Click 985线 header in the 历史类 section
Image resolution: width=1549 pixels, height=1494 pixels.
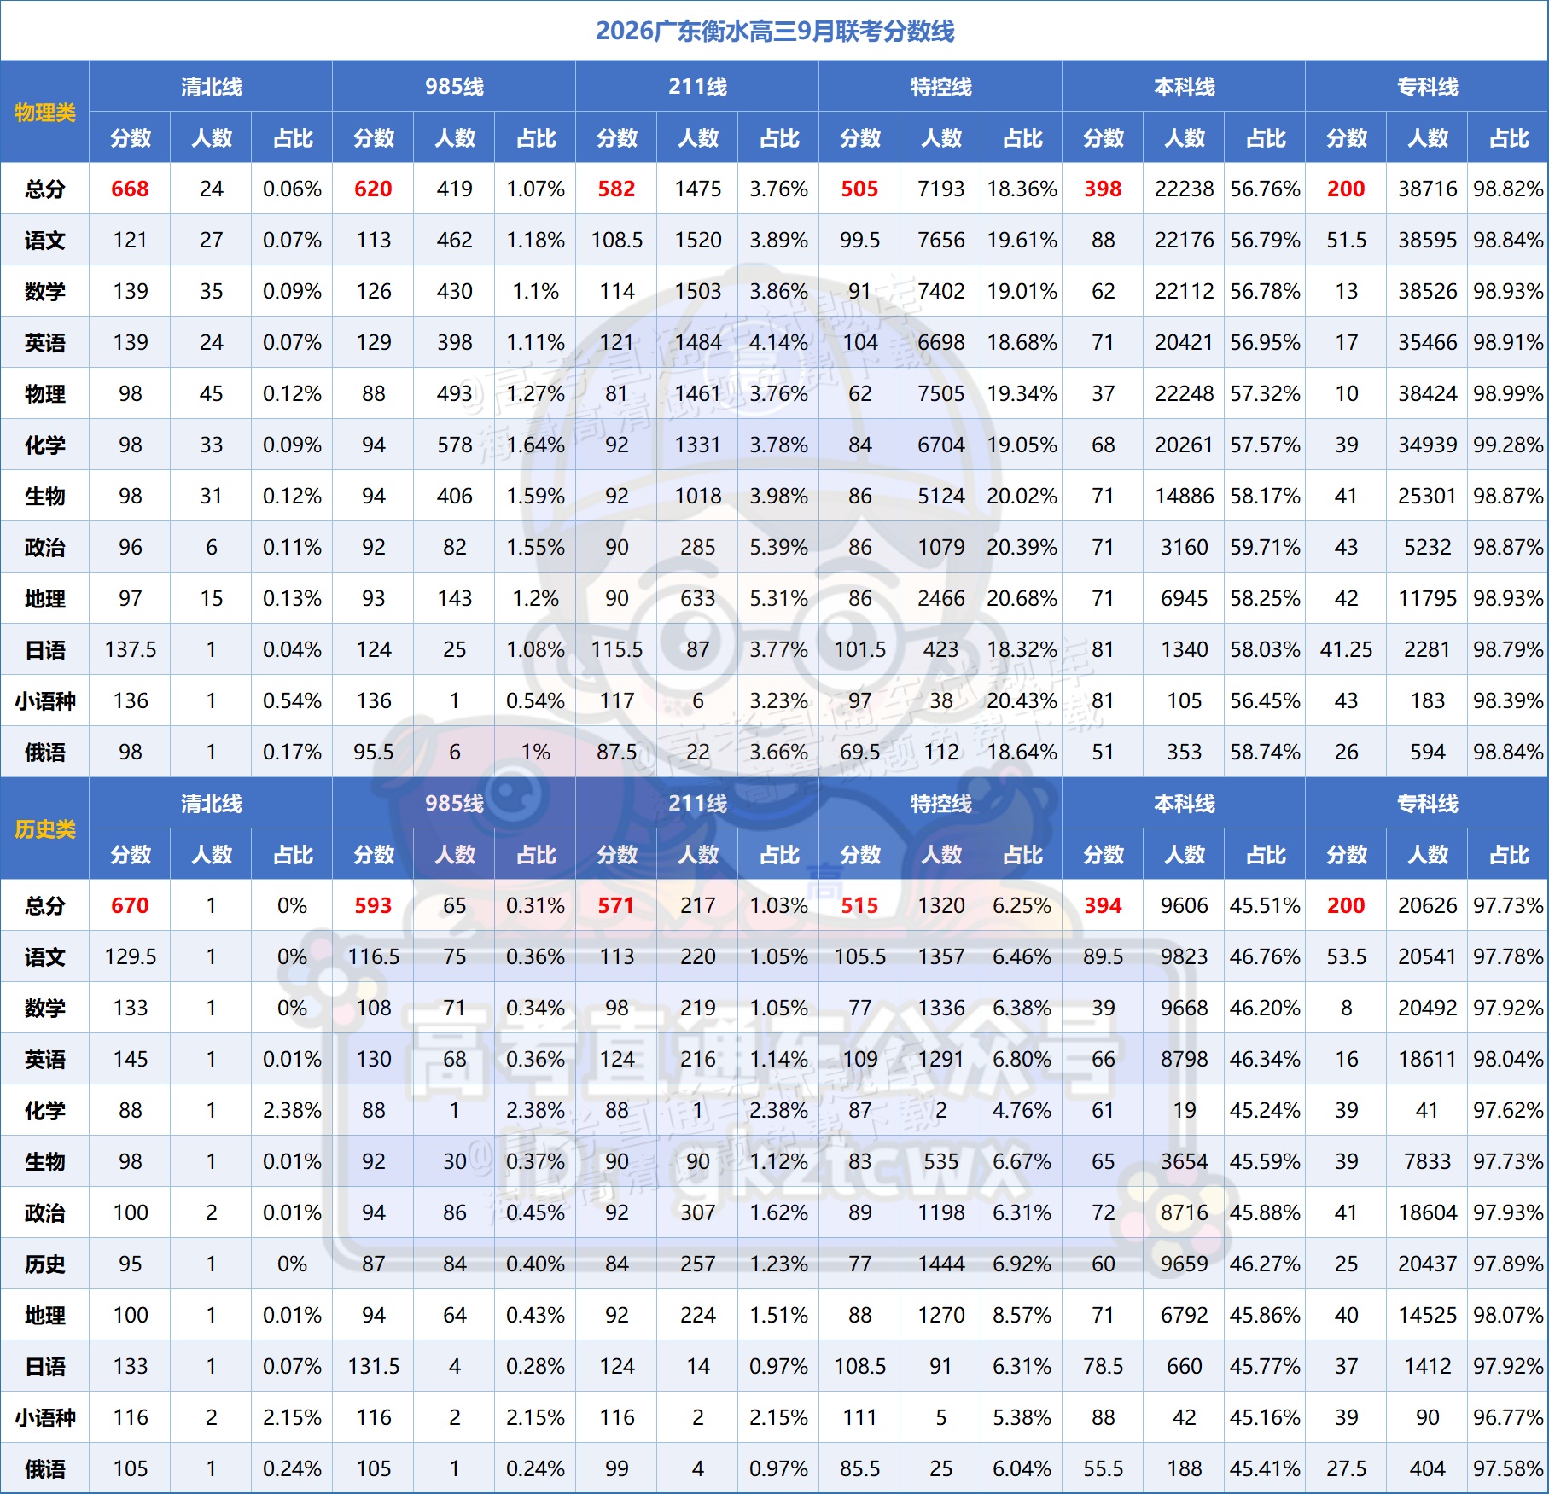coord(454,804)
